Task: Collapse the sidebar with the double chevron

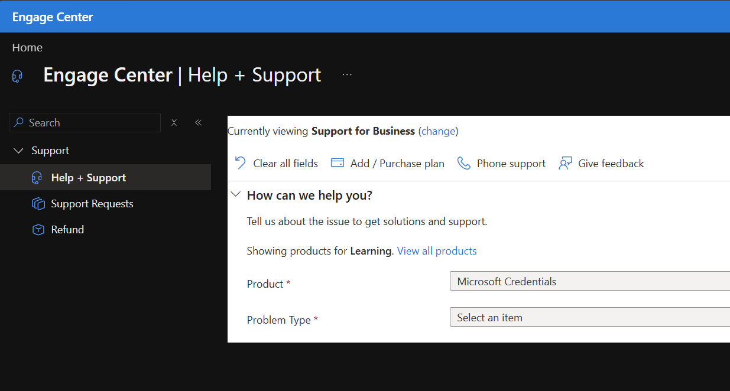Action: [x=199, y=122]
